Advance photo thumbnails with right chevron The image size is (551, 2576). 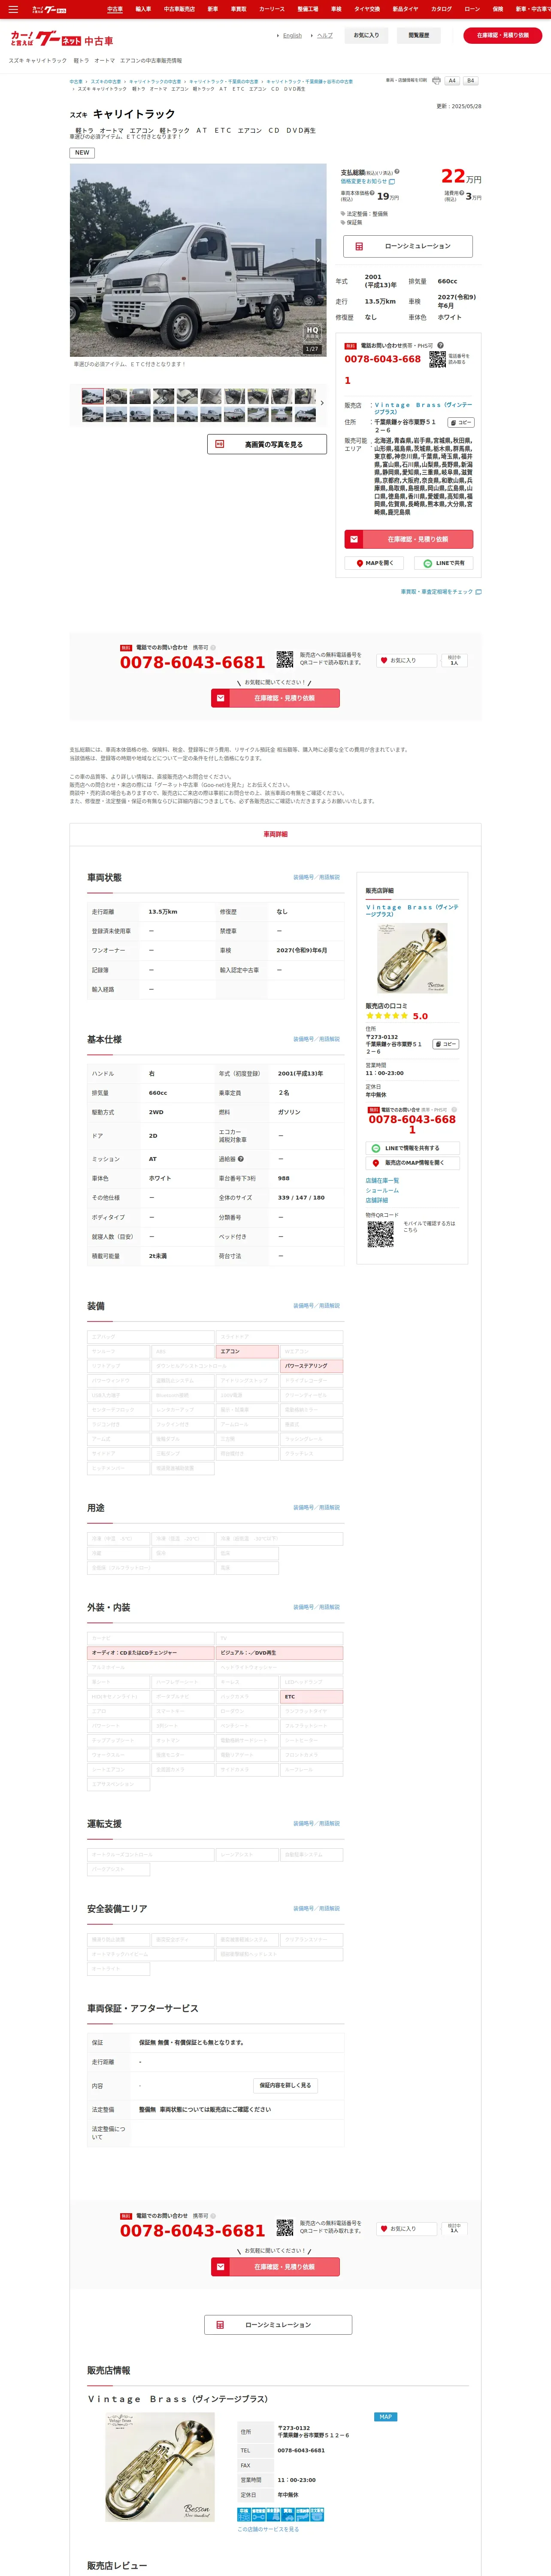click(322, 403)
